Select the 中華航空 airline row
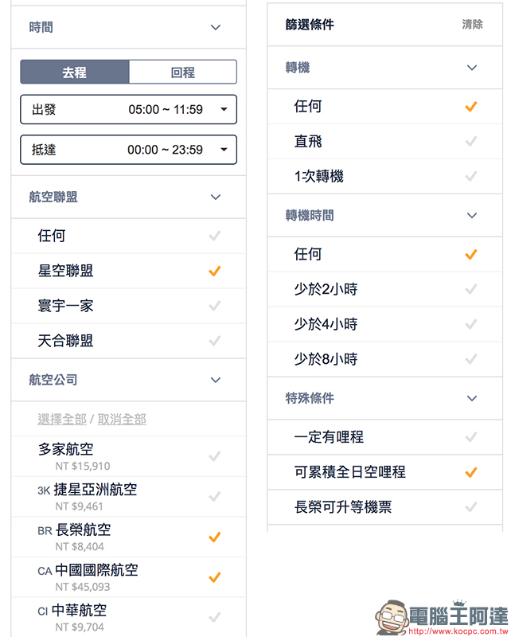The height and width of the screenshot is (637, 511). (128, 617)
